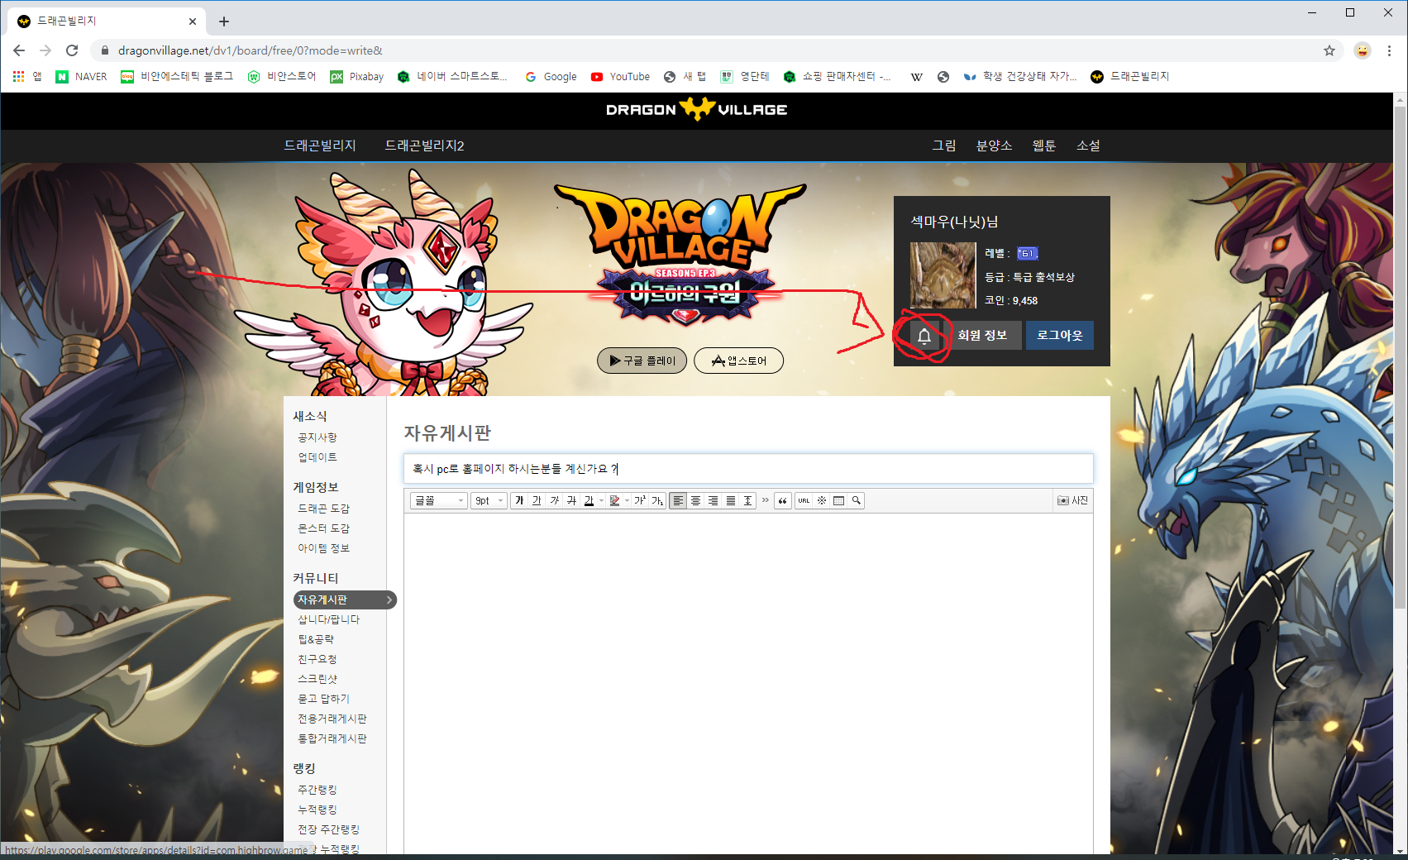Open the font color dropdown arrow
Viewport: 1408px width, 860px height.
pos(601,500)
